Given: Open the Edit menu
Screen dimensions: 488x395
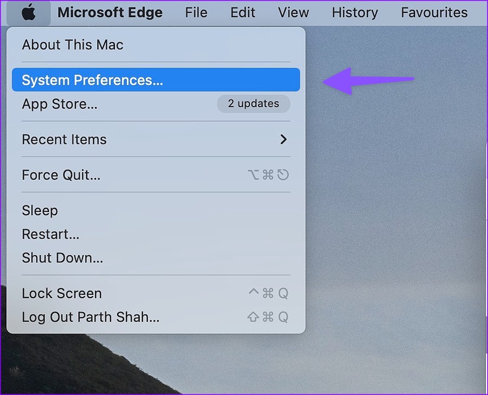Looking at the screenshot, I should (x=243, y=13).
